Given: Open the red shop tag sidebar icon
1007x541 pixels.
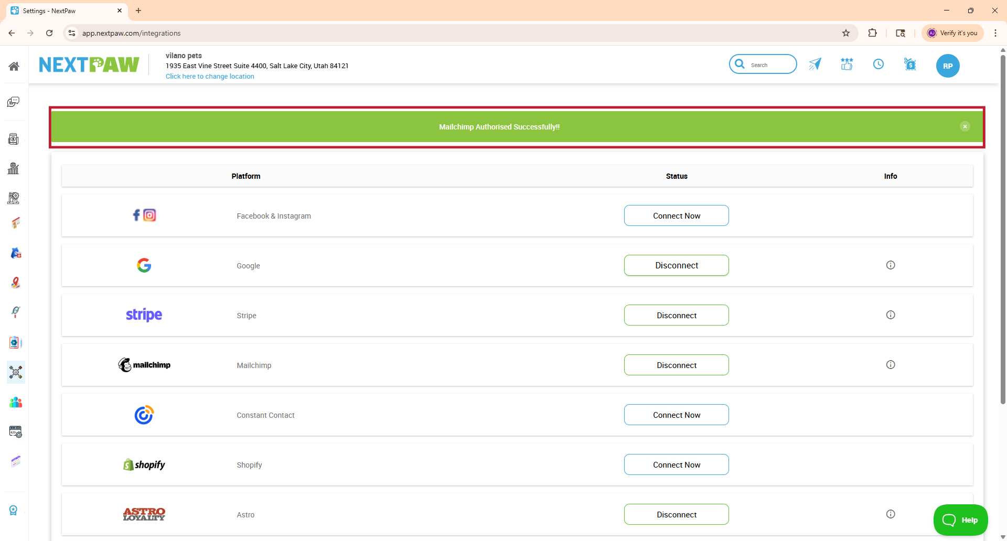Looking at the screenshot, I should [16, 223].
